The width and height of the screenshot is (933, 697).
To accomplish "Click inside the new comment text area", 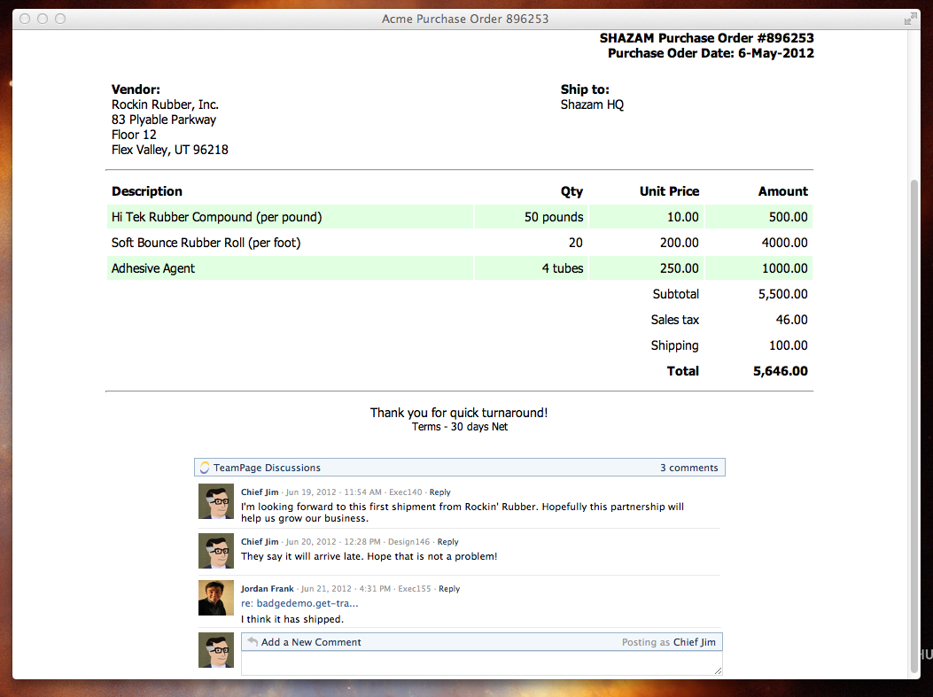I will point(481,663).
